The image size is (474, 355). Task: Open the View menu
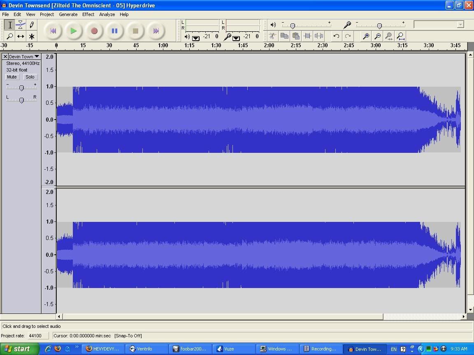(x=30, y=14)
